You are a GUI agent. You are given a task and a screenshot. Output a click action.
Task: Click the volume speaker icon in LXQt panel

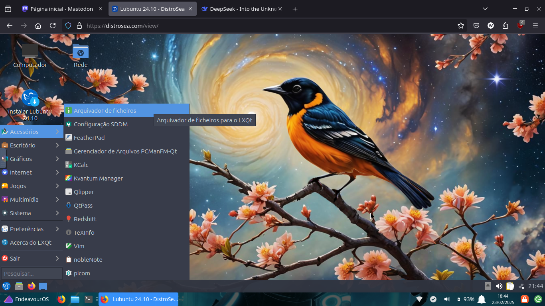click(499, 286)
